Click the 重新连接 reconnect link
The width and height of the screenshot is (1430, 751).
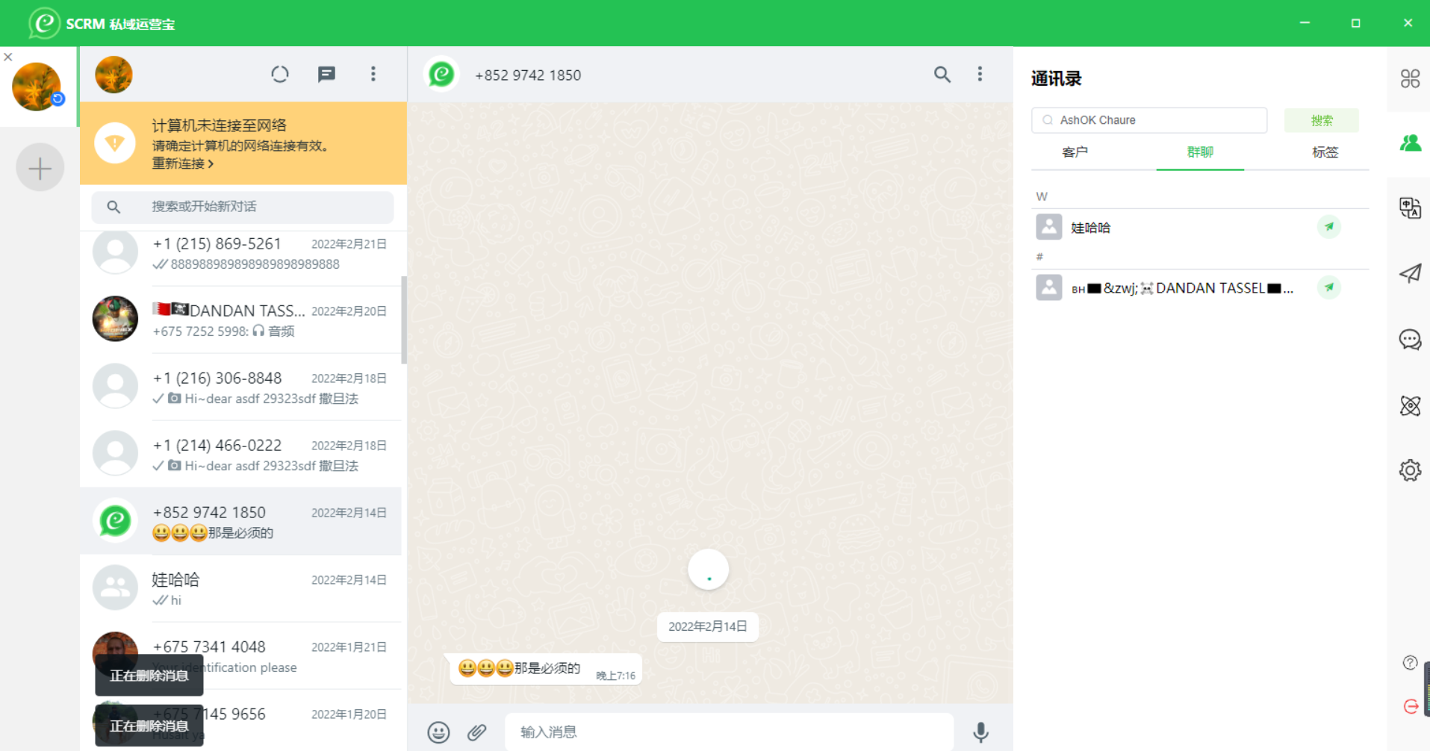click(x=183, y=163)
